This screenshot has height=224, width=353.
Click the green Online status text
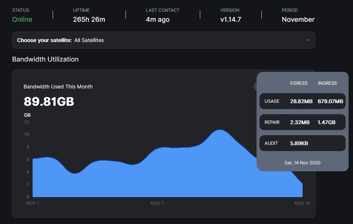click(22, 20)
